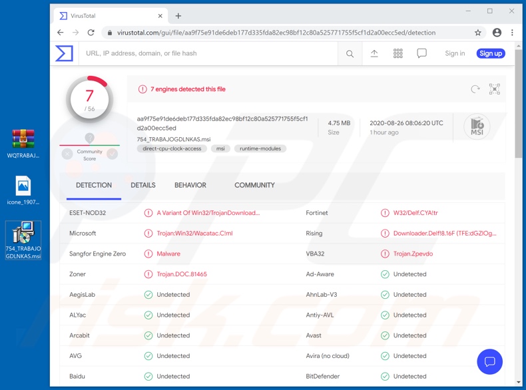Click the Rising Downloader.Delf result
526x390 pixels.
(445, 234)
